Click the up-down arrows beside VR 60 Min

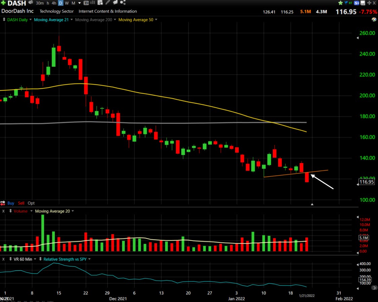[x=10, y=259]
